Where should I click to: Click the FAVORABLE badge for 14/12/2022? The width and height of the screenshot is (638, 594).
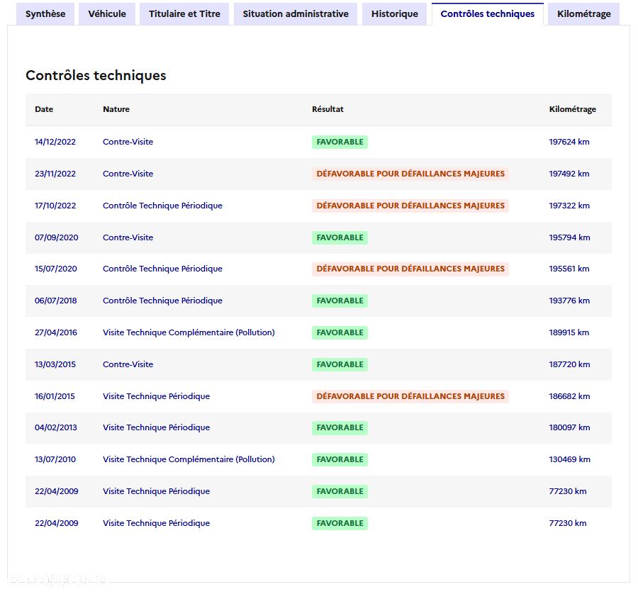[340, 142]
